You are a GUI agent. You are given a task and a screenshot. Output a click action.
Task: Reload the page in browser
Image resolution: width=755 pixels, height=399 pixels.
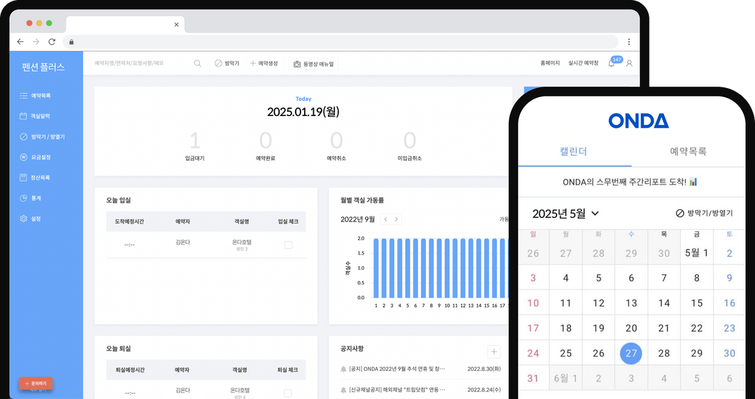[52, 42]
